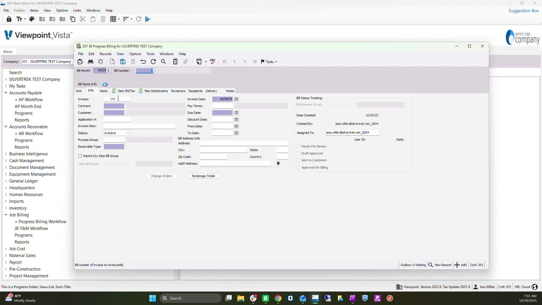The image size is (542, 305).
Task: Click the magnifier search icon in billing toolbar
Action: [163, 62]
